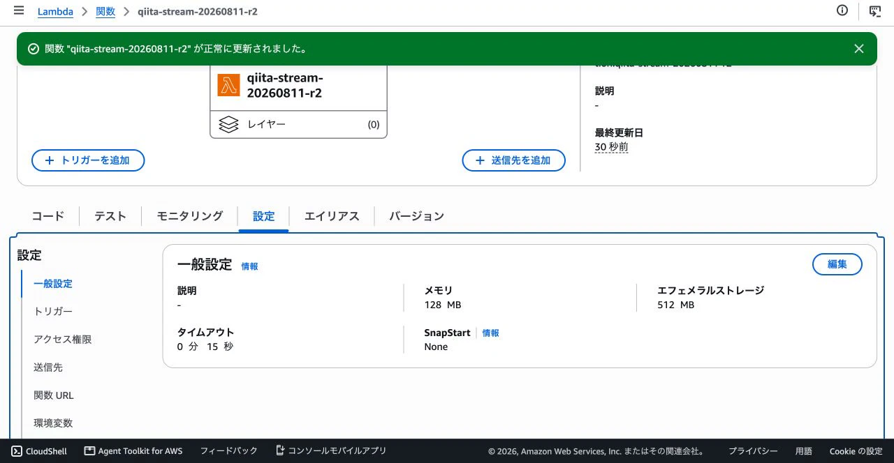Click the エフェメラルストレージ label
The image size is (894, 463).
point(711,291)
